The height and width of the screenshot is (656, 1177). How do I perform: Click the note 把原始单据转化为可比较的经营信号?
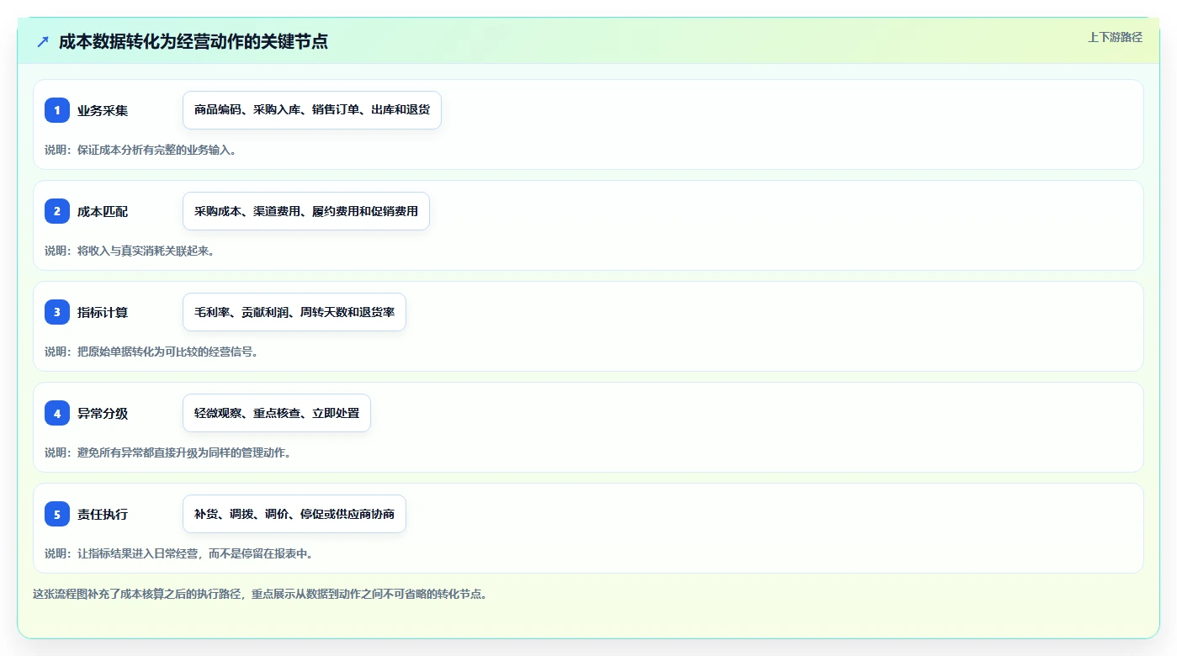pos(151,352)
